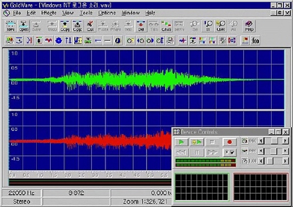The image size is (293, 207).
Task: Click the Fast forward button in Device Controls
Action: coord(212,153)
